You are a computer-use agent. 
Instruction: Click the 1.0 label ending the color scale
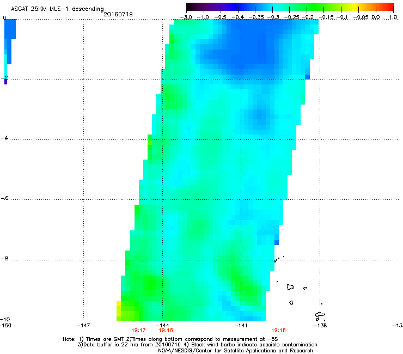point(393,17)
